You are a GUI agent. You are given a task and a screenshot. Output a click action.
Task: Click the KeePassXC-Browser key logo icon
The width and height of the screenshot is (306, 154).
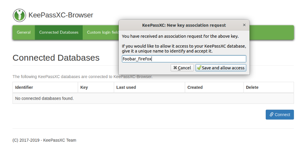coord(19,15)
